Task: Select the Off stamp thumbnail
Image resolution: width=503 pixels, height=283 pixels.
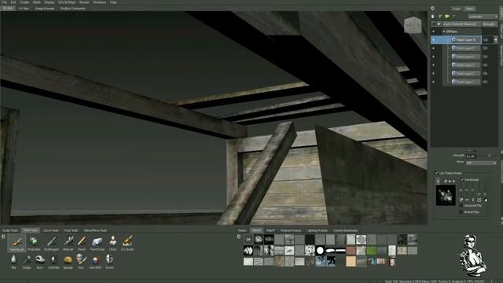Action: (248, 239)
